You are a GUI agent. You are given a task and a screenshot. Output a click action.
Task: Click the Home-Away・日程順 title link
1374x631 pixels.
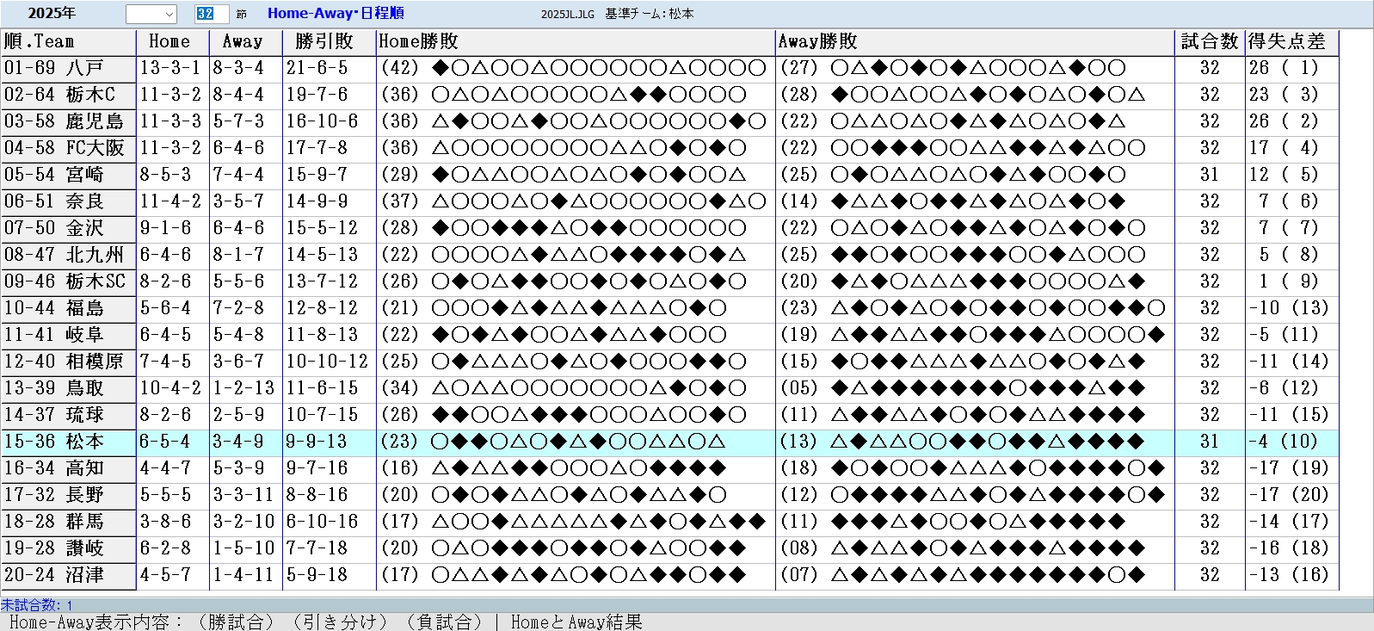tap(336, 14)
